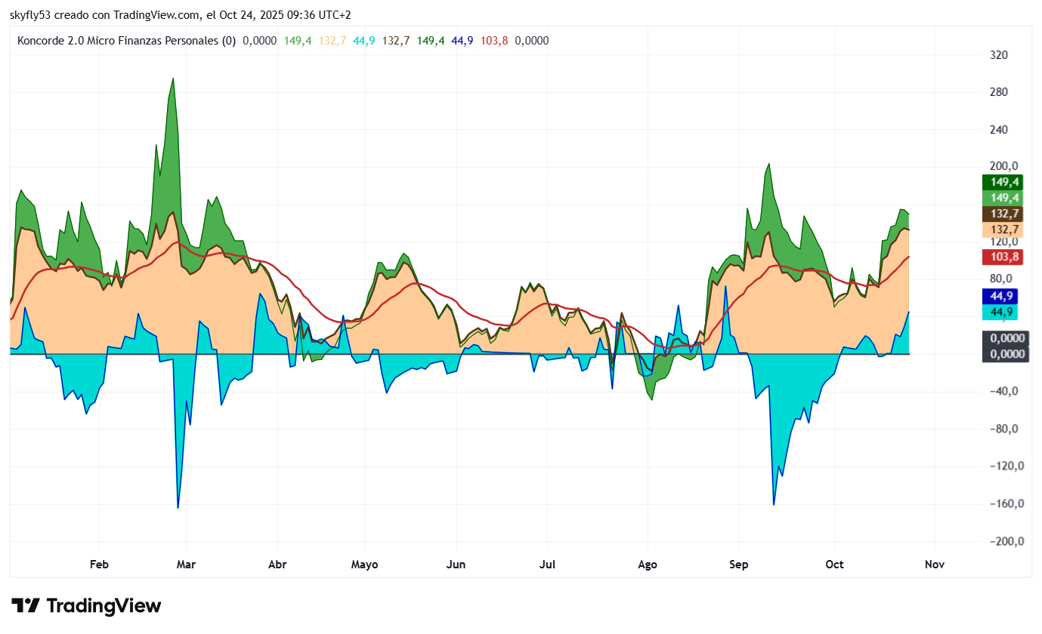
Task: Select the Oct label on the time axis
Action: [834, 564]
